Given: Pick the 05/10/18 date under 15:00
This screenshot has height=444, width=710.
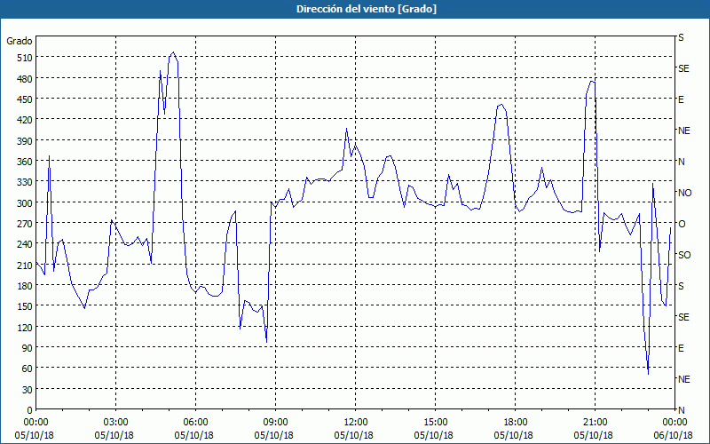Looking at the screenshot, I should coord(434,435).
